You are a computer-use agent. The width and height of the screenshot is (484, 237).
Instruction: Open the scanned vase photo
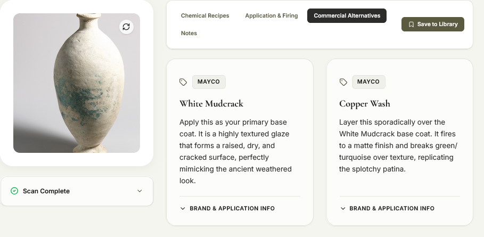(77, 83)
